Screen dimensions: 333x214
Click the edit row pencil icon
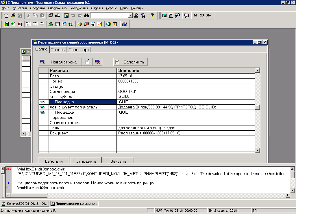click(87, 62)
